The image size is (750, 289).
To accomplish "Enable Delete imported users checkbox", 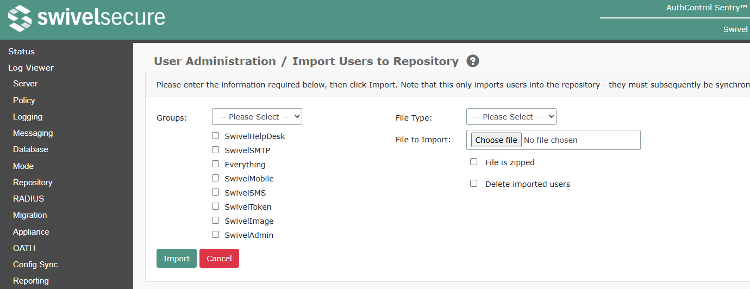I will point(474,184).
